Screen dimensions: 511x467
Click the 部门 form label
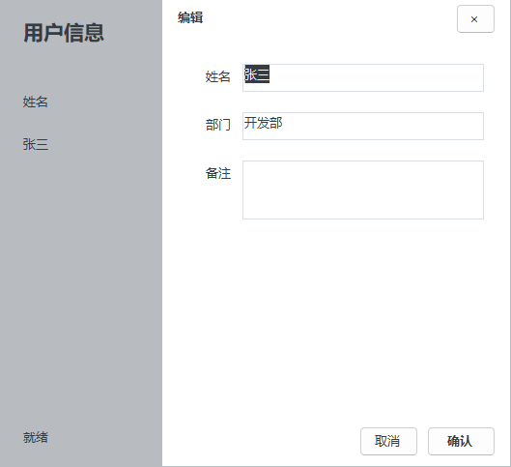pyautogui.click(x=218, y=125)
